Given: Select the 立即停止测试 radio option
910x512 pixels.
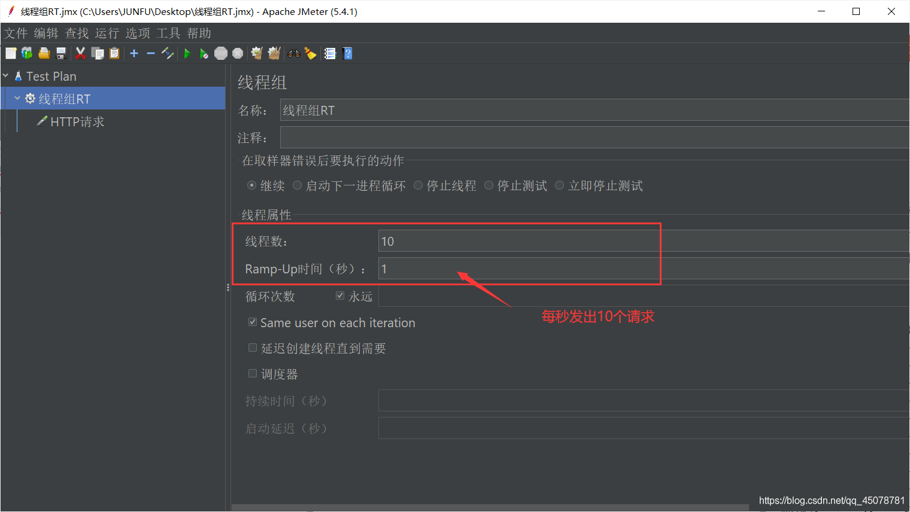Looking at the screenshot, I should pos(559,185).
